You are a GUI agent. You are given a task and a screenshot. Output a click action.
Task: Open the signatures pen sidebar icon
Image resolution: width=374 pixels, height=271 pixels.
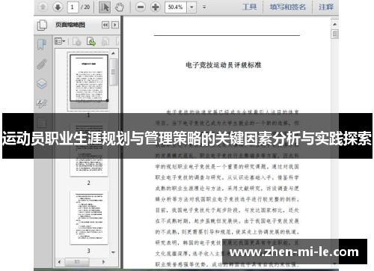[x=42, y=103]
